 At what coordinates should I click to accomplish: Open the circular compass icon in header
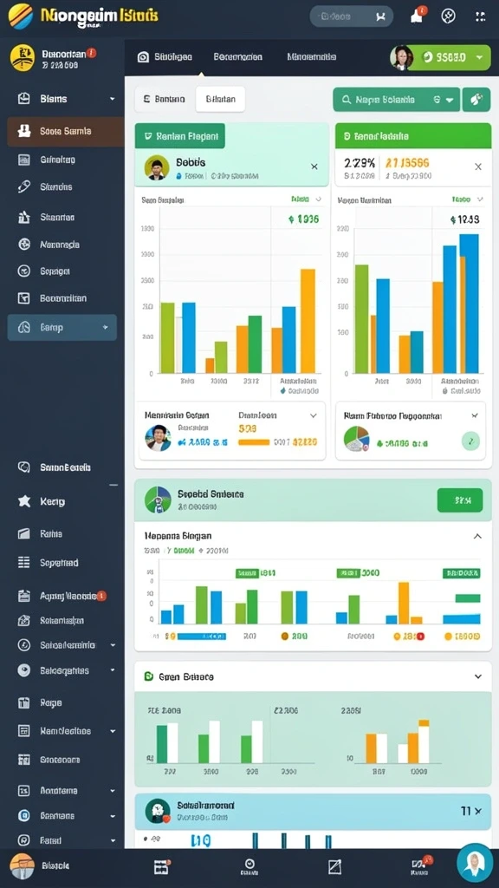448,16
